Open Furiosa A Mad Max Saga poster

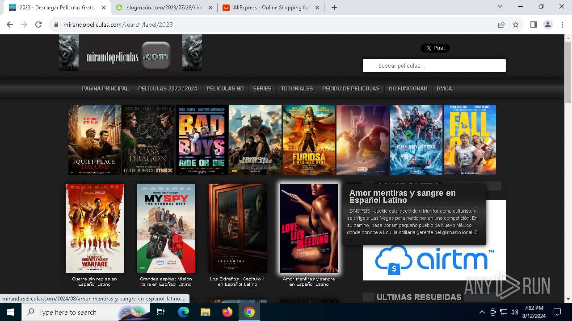[x=309, y=140]
